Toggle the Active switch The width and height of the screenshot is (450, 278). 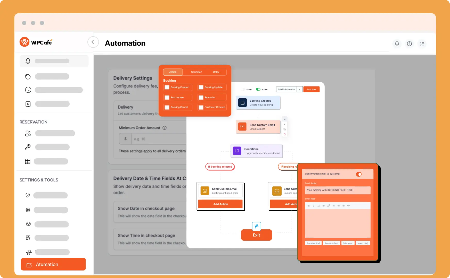point(258,89)
